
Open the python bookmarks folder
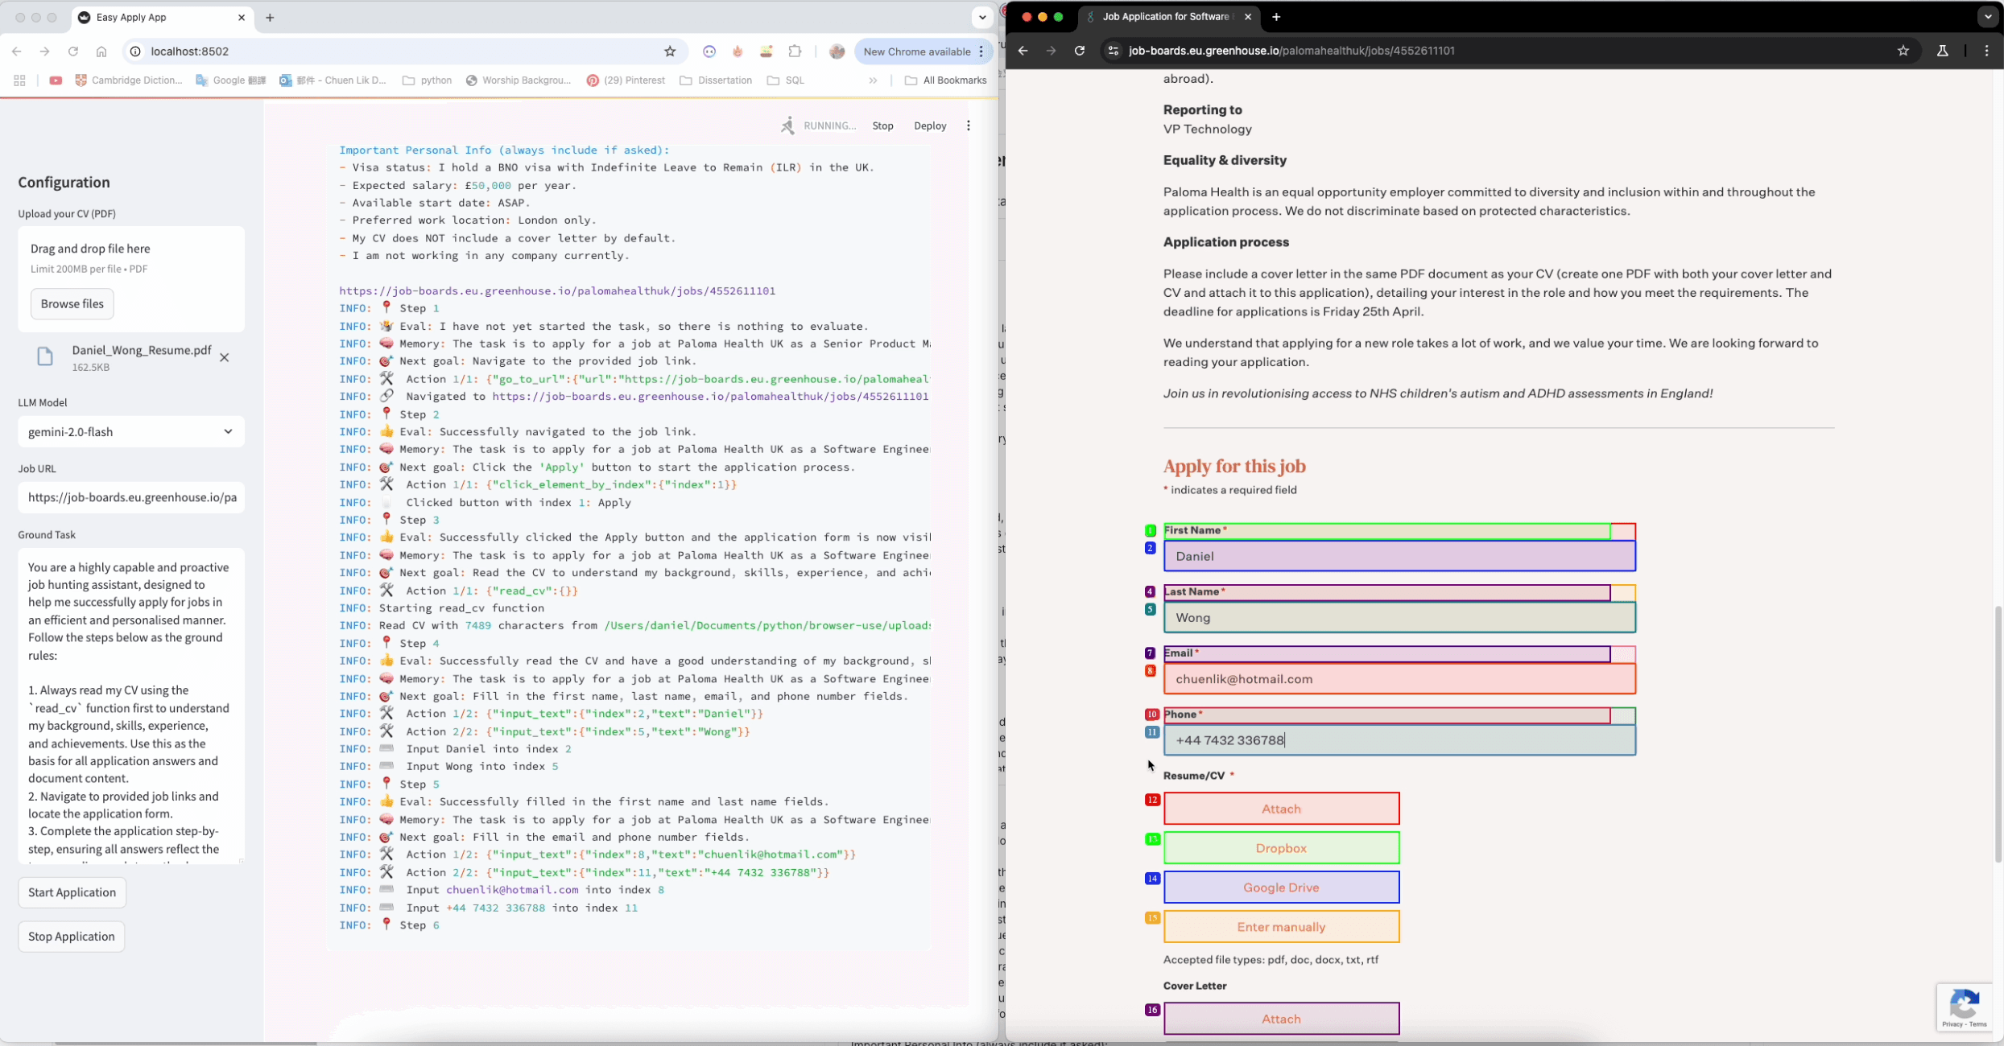428,80
